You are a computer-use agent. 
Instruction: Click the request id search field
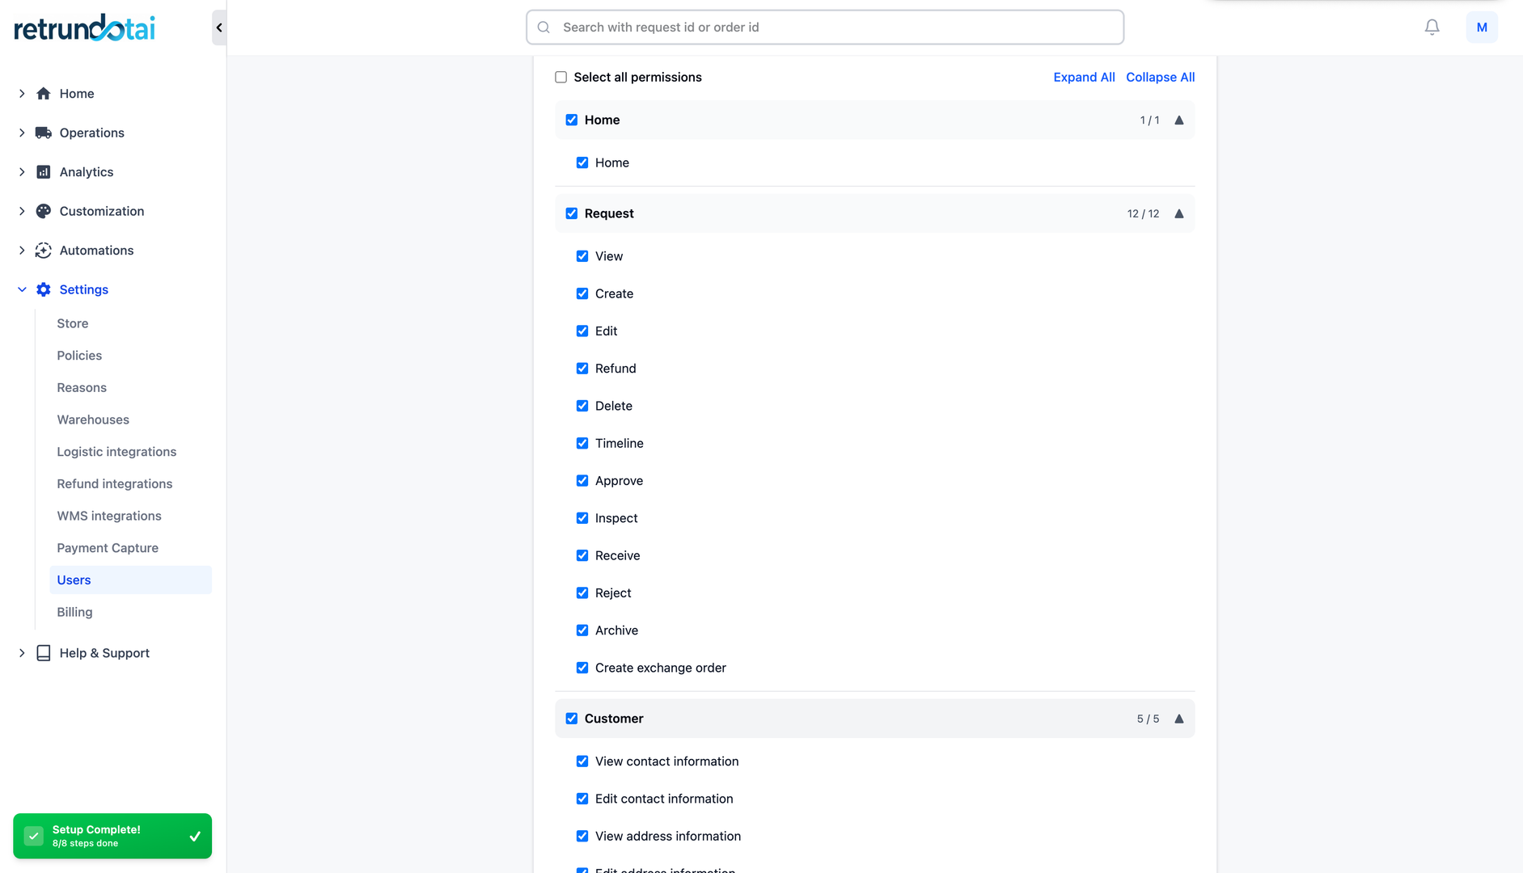coord(825,27)
